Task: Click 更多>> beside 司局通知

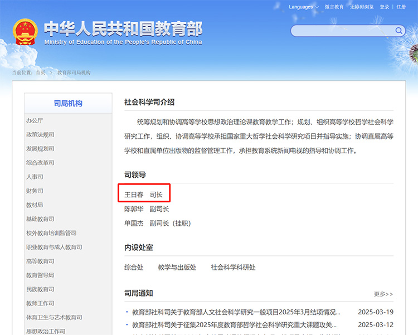Action: point(383,294)
